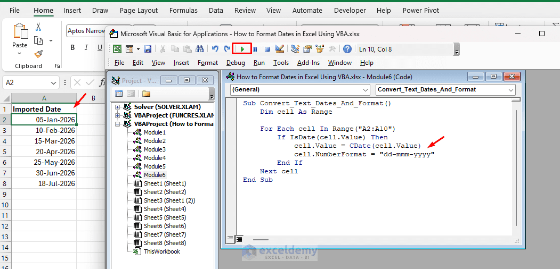Open the VBA File menu
Image resolution: width=560 pixels, height=269 pixels.
pos(119,63)
